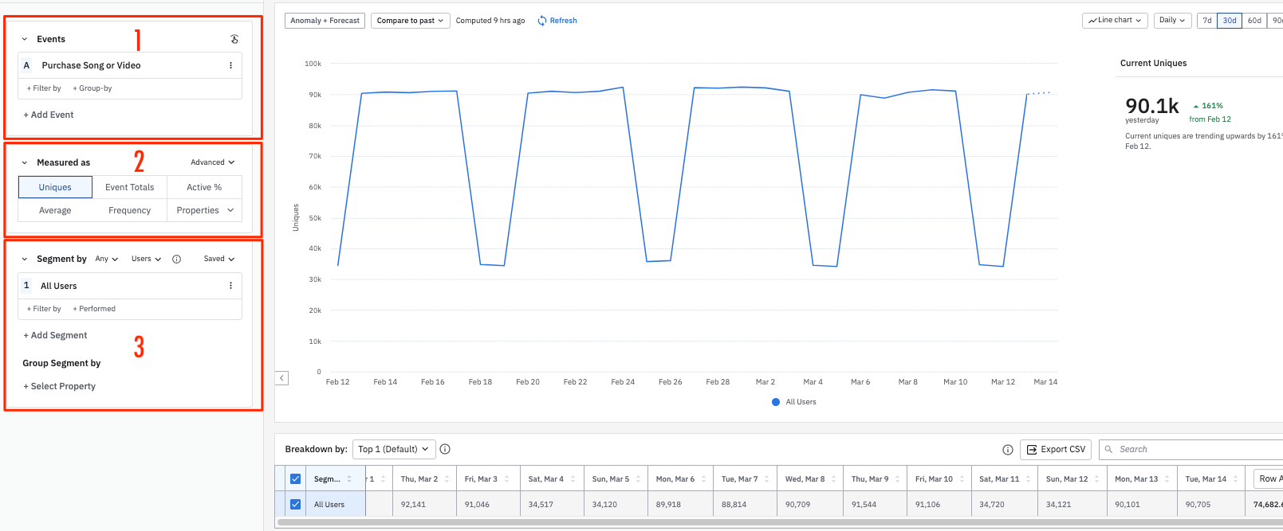This screenshot has width=1283, height=531.
Task: Toggle the header checkbox in breakdown table
Action: 296,479
